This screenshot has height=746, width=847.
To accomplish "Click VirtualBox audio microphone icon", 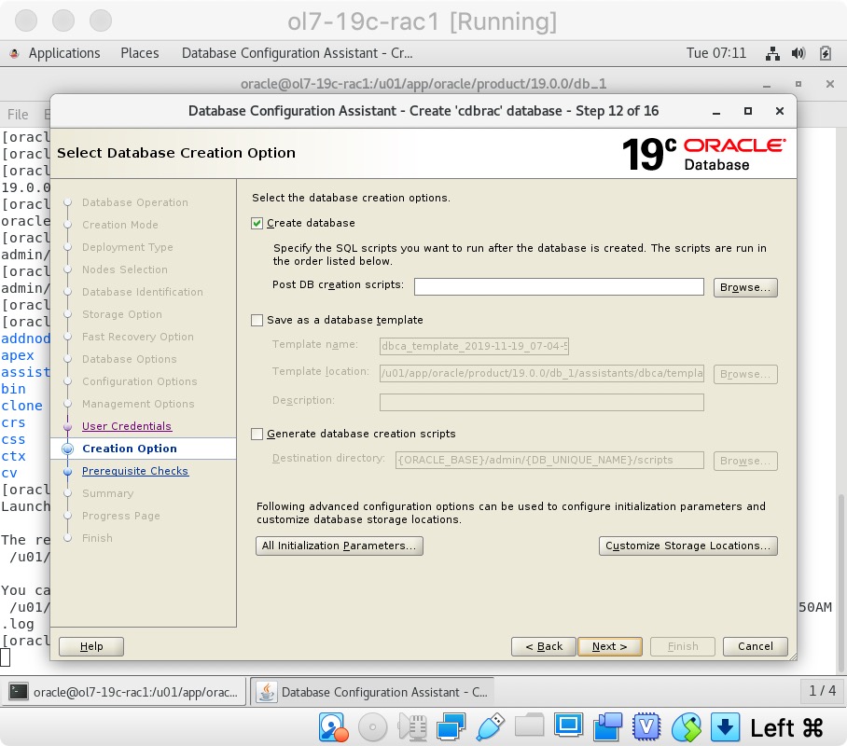I will 412,727.
